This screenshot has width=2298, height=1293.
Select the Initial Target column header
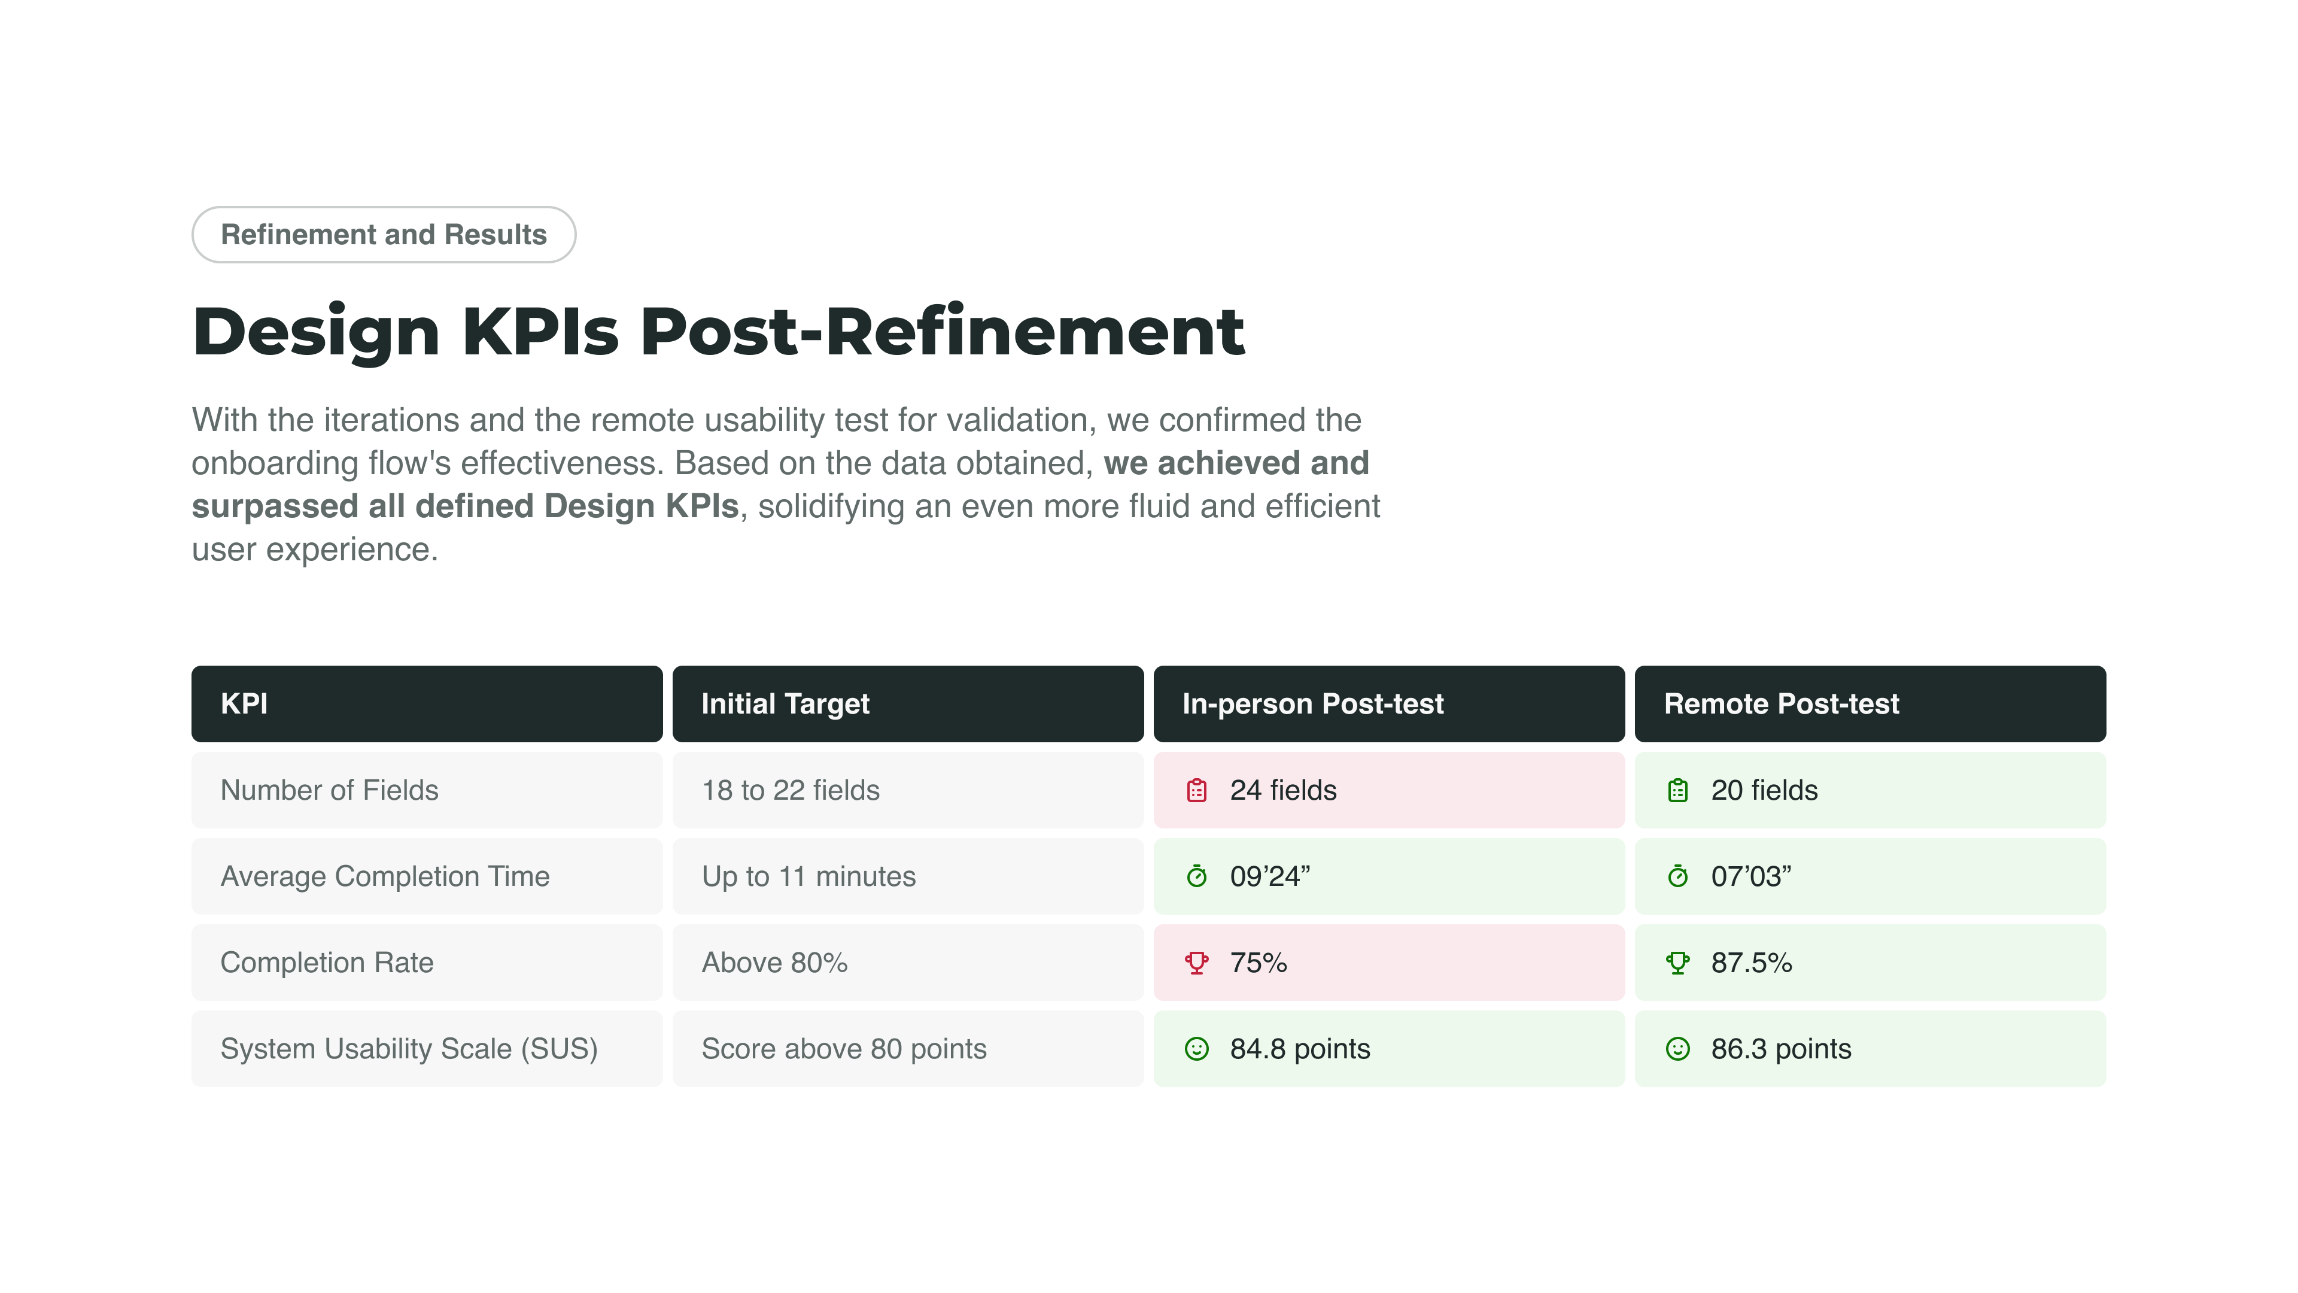coord(907,704)
